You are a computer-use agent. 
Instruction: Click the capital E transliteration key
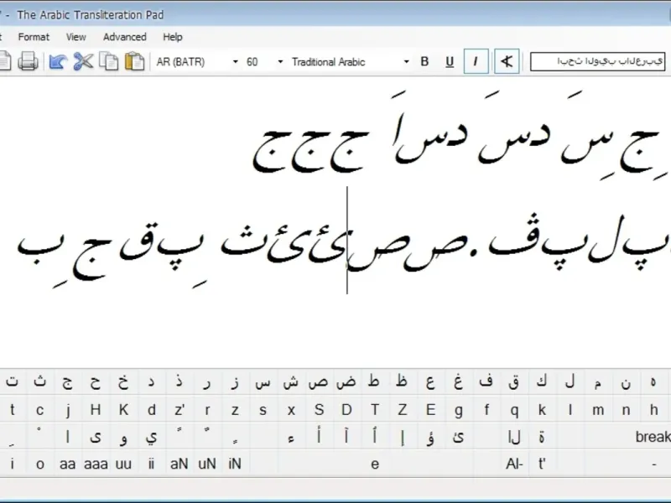point(430,410)
